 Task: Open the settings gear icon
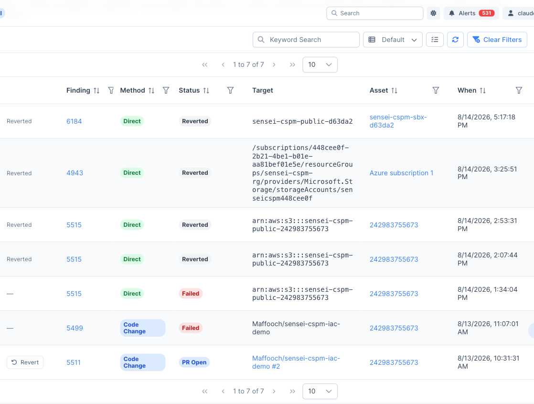tap(433, 13)
